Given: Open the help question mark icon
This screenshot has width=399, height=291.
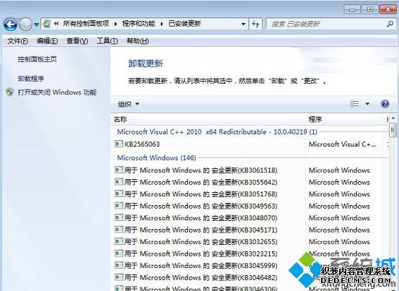Looking at the screenshot, I should [385, 104].
